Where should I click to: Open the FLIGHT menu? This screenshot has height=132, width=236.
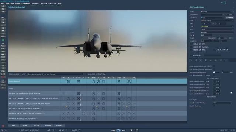18,4
